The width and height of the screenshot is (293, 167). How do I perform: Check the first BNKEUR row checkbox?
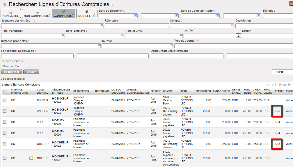coord(4,100)
